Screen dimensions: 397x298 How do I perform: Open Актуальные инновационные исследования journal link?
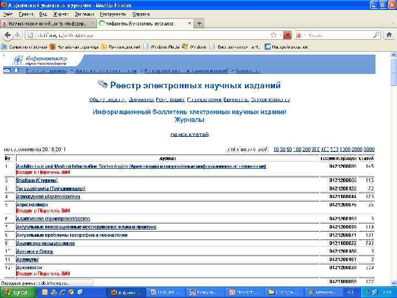(x=86, y=227)
